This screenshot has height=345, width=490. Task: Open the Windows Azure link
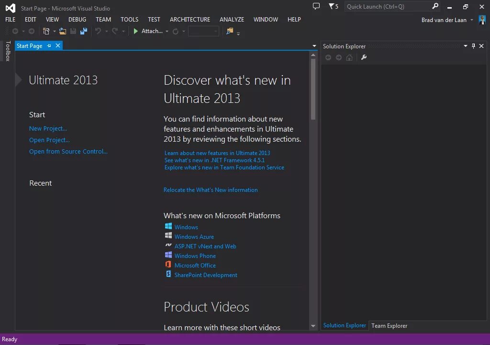tap(194, 236)
